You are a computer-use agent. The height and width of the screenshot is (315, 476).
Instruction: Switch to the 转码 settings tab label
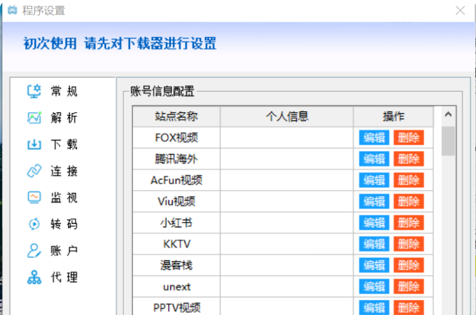tap(64, 224)
